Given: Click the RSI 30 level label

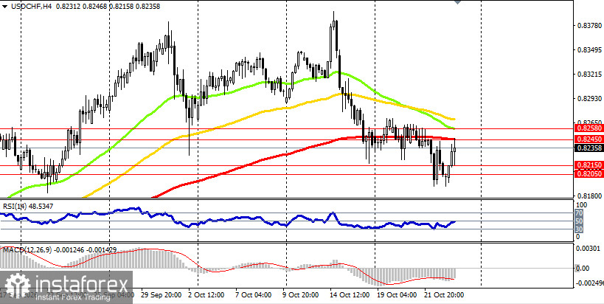Looking at the screenshot, I should pyautogui.click(x=580, y=229).
